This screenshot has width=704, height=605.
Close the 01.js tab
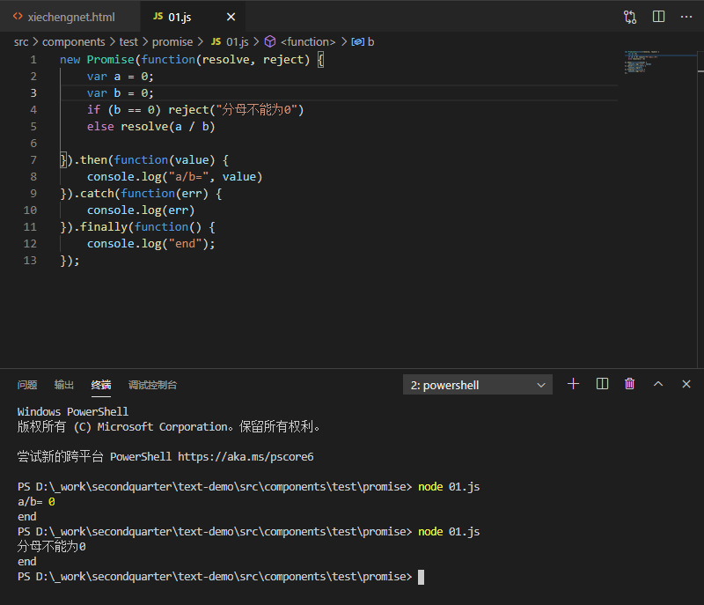click(x=231, y=17)
